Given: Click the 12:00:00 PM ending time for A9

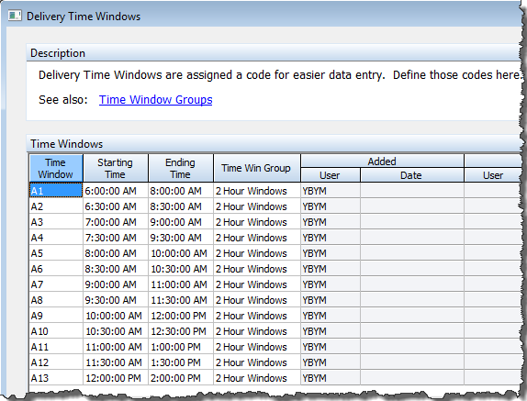Looking at the screenshot, I should tap(181, 316).
